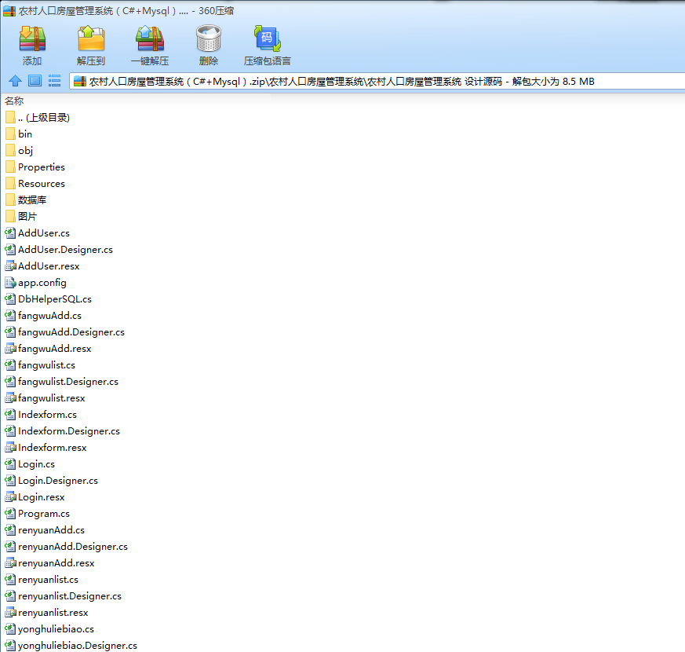Viewport: 685px width, 652px height.
Task: Select renyuanAdd.cs file name
Action: pos(51,530)
